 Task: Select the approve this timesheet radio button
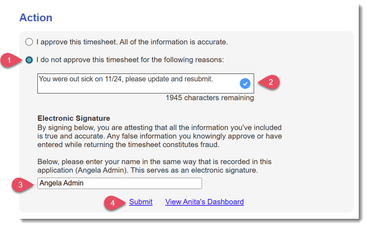point(29,42)
